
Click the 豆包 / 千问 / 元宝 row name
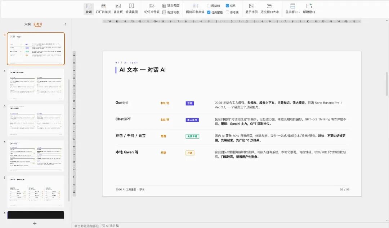click(130, 136)
